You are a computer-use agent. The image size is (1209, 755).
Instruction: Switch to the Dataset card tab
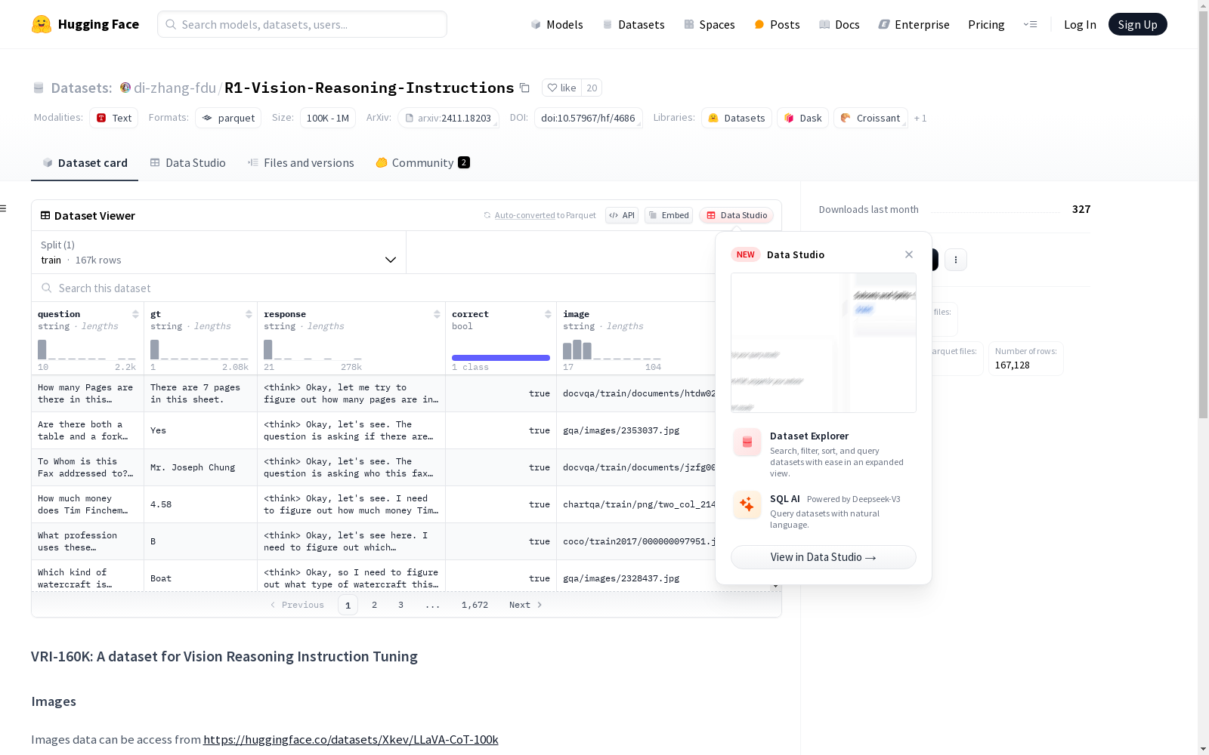click(85, 162)
